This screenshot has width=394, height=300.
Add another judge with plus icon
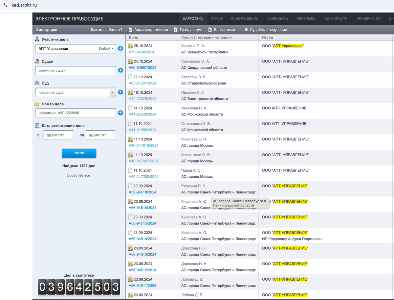point(120,70)
